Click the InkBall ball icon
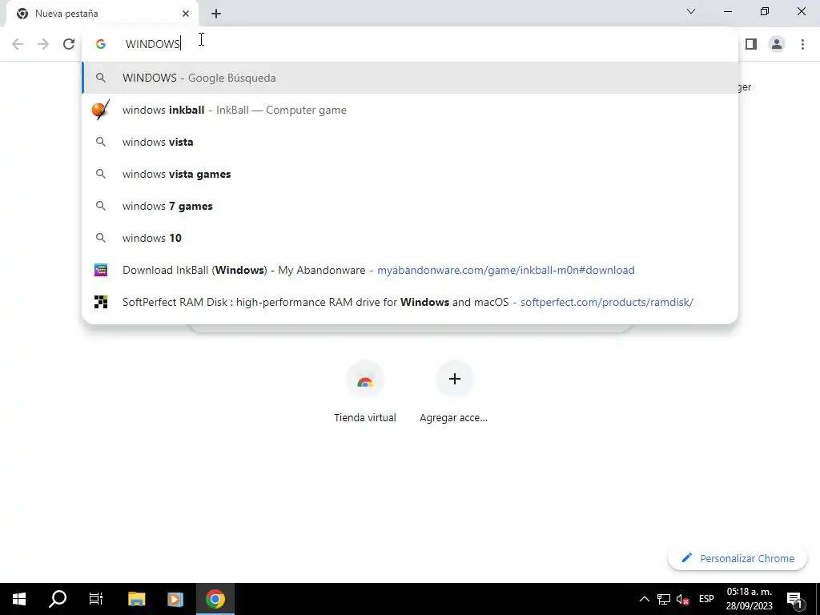Viewport: 820px width, 615px height. [x=100, y=110]
